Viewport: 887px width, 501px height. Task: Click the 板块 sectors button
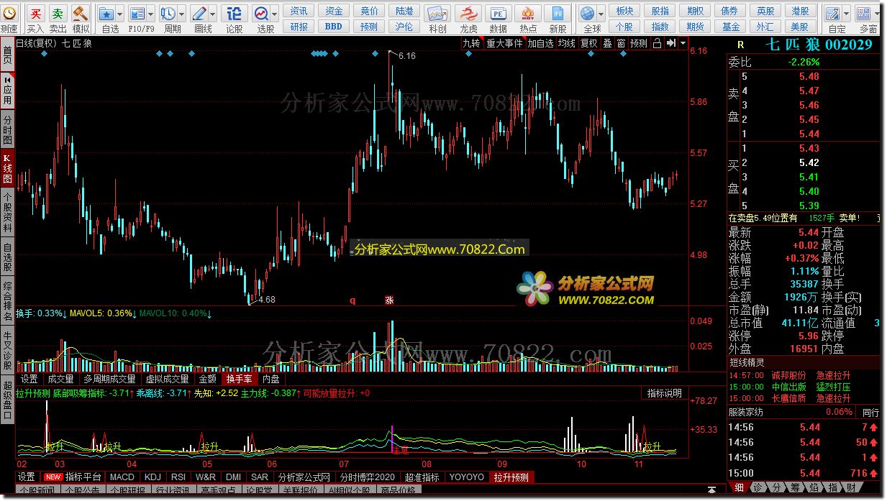pos(625,11)
